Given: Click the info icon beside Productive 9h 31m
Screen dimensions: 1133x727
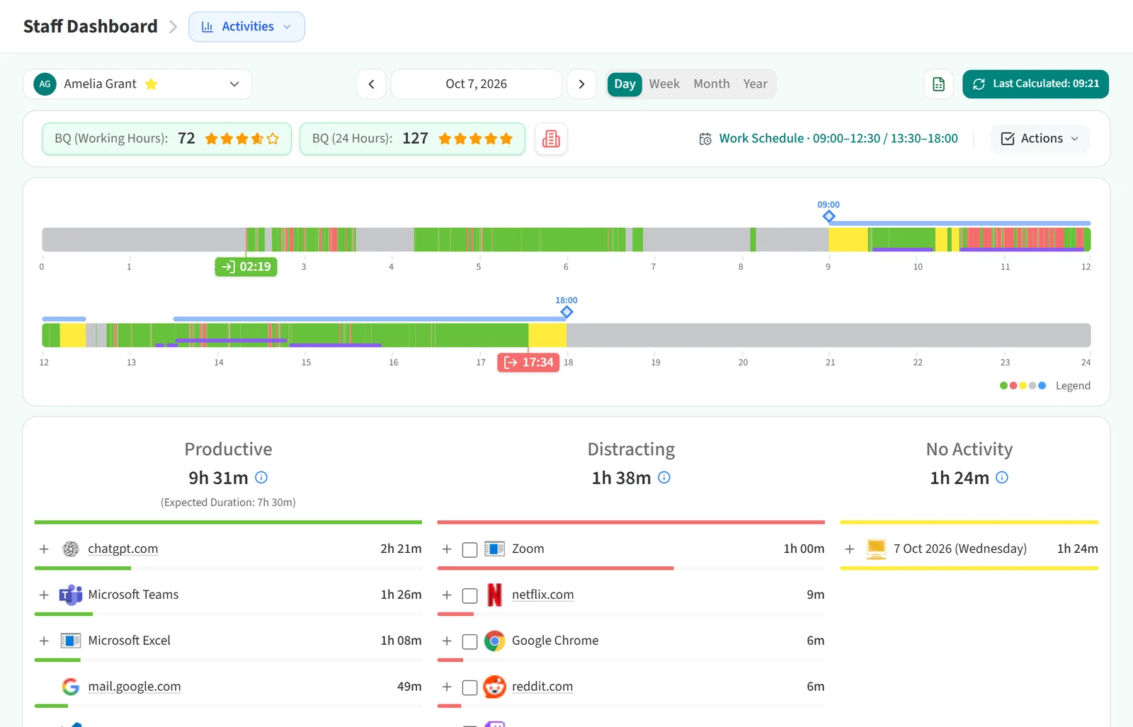Looking at the screenshot, I should click(261, 478).
